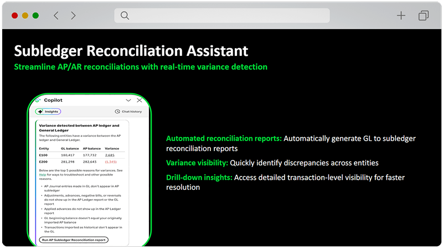Image resolution: width=443 pixels, height=249 pixels.
Task: Click 'Subledger Reconciliation Assistant' title
Action: pyautogui.click(x=131, y=51)
